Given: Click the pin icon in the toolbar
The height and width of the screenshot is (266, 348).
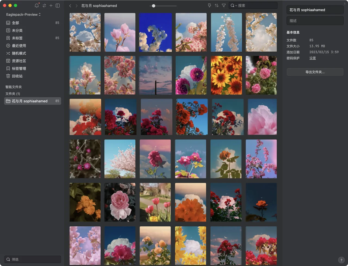Looking at the screenshot, I should coord(209,5).
